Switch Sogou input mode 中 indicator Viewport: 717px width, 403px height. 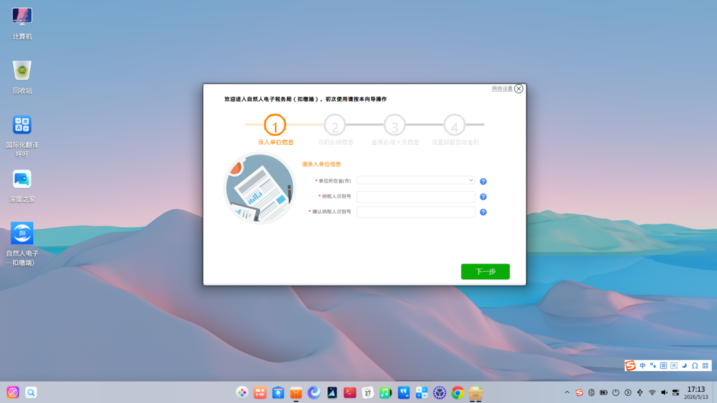pyautogui.click(x=643, y=366)
